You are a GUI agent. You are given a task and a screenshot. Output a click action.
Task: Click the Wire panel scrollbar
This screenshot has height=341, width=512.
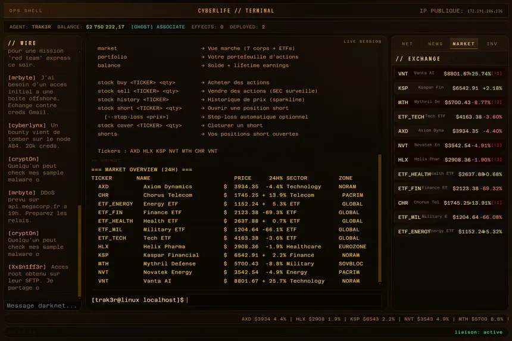tap(79, 251)
